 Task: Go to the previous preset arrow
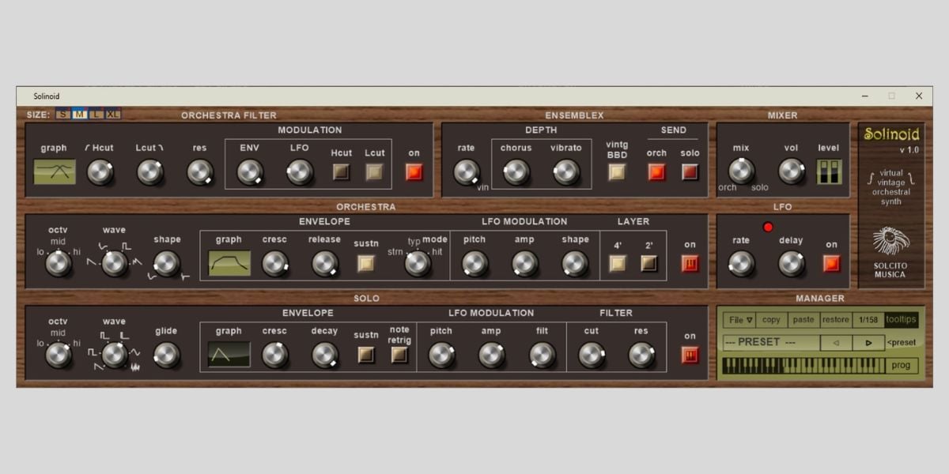pos(837,343)
